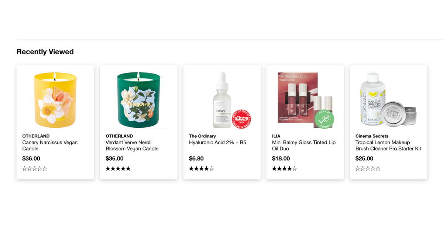Select Mini Balmy Gloss Tinted Lip Oil Duo
Image resolution: width=443 pixels, height=232 pixels.
tap(304, 146)
